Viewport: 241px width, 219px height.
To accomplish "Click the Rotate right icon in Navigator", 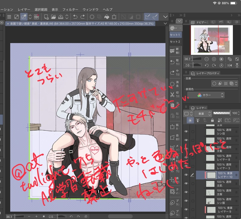I will (214, 65).
